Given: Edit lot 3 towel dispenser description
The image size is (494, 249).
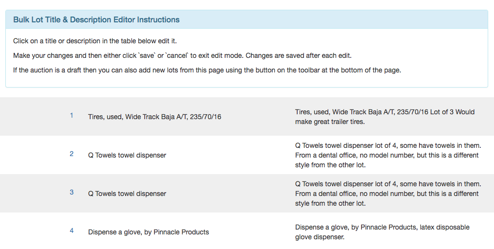Looking at the screenshot, I should 388,194.
